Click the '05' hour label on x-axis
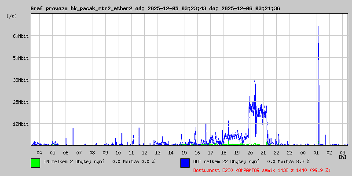This screenshot has width=352, height=176. tap(52, 153)
